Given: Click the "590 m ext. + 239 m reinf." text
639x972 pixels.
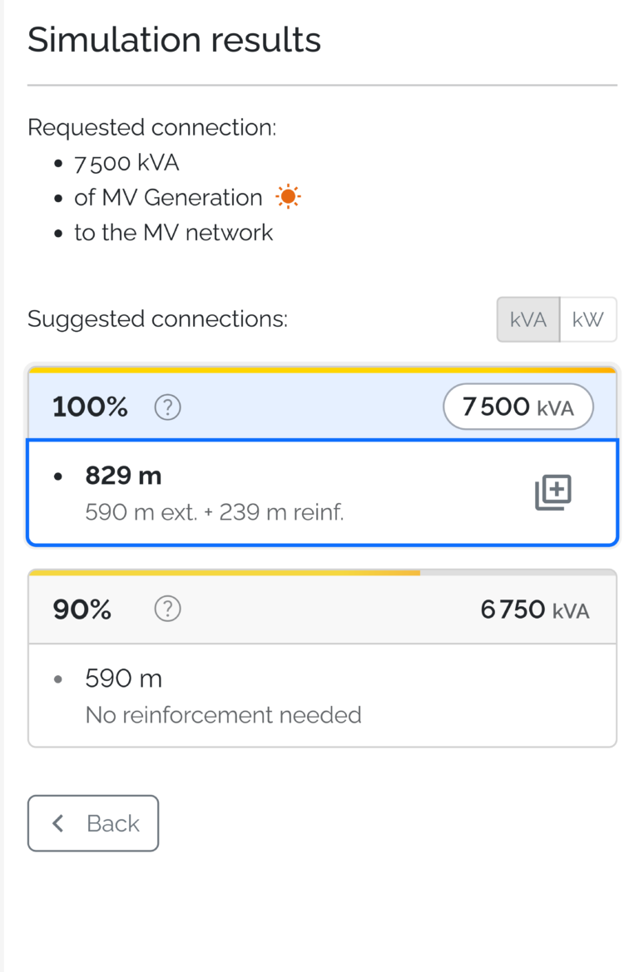Looking at the screenshot, I should 215,512.
